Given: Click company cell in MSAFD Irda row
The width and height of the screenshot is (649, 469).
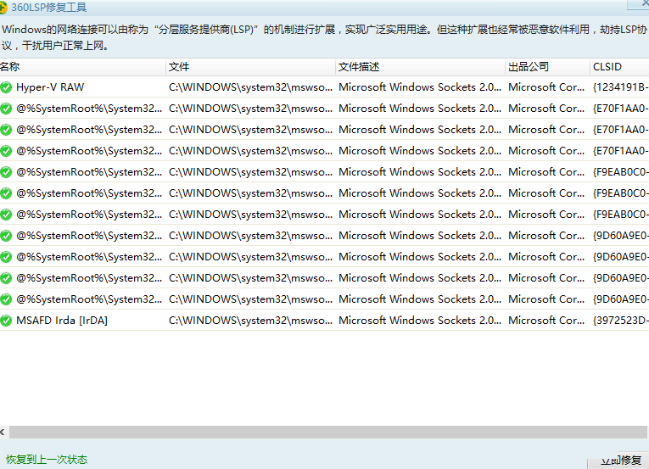Looking at the screenshot, I should click(x=546, y=321).
